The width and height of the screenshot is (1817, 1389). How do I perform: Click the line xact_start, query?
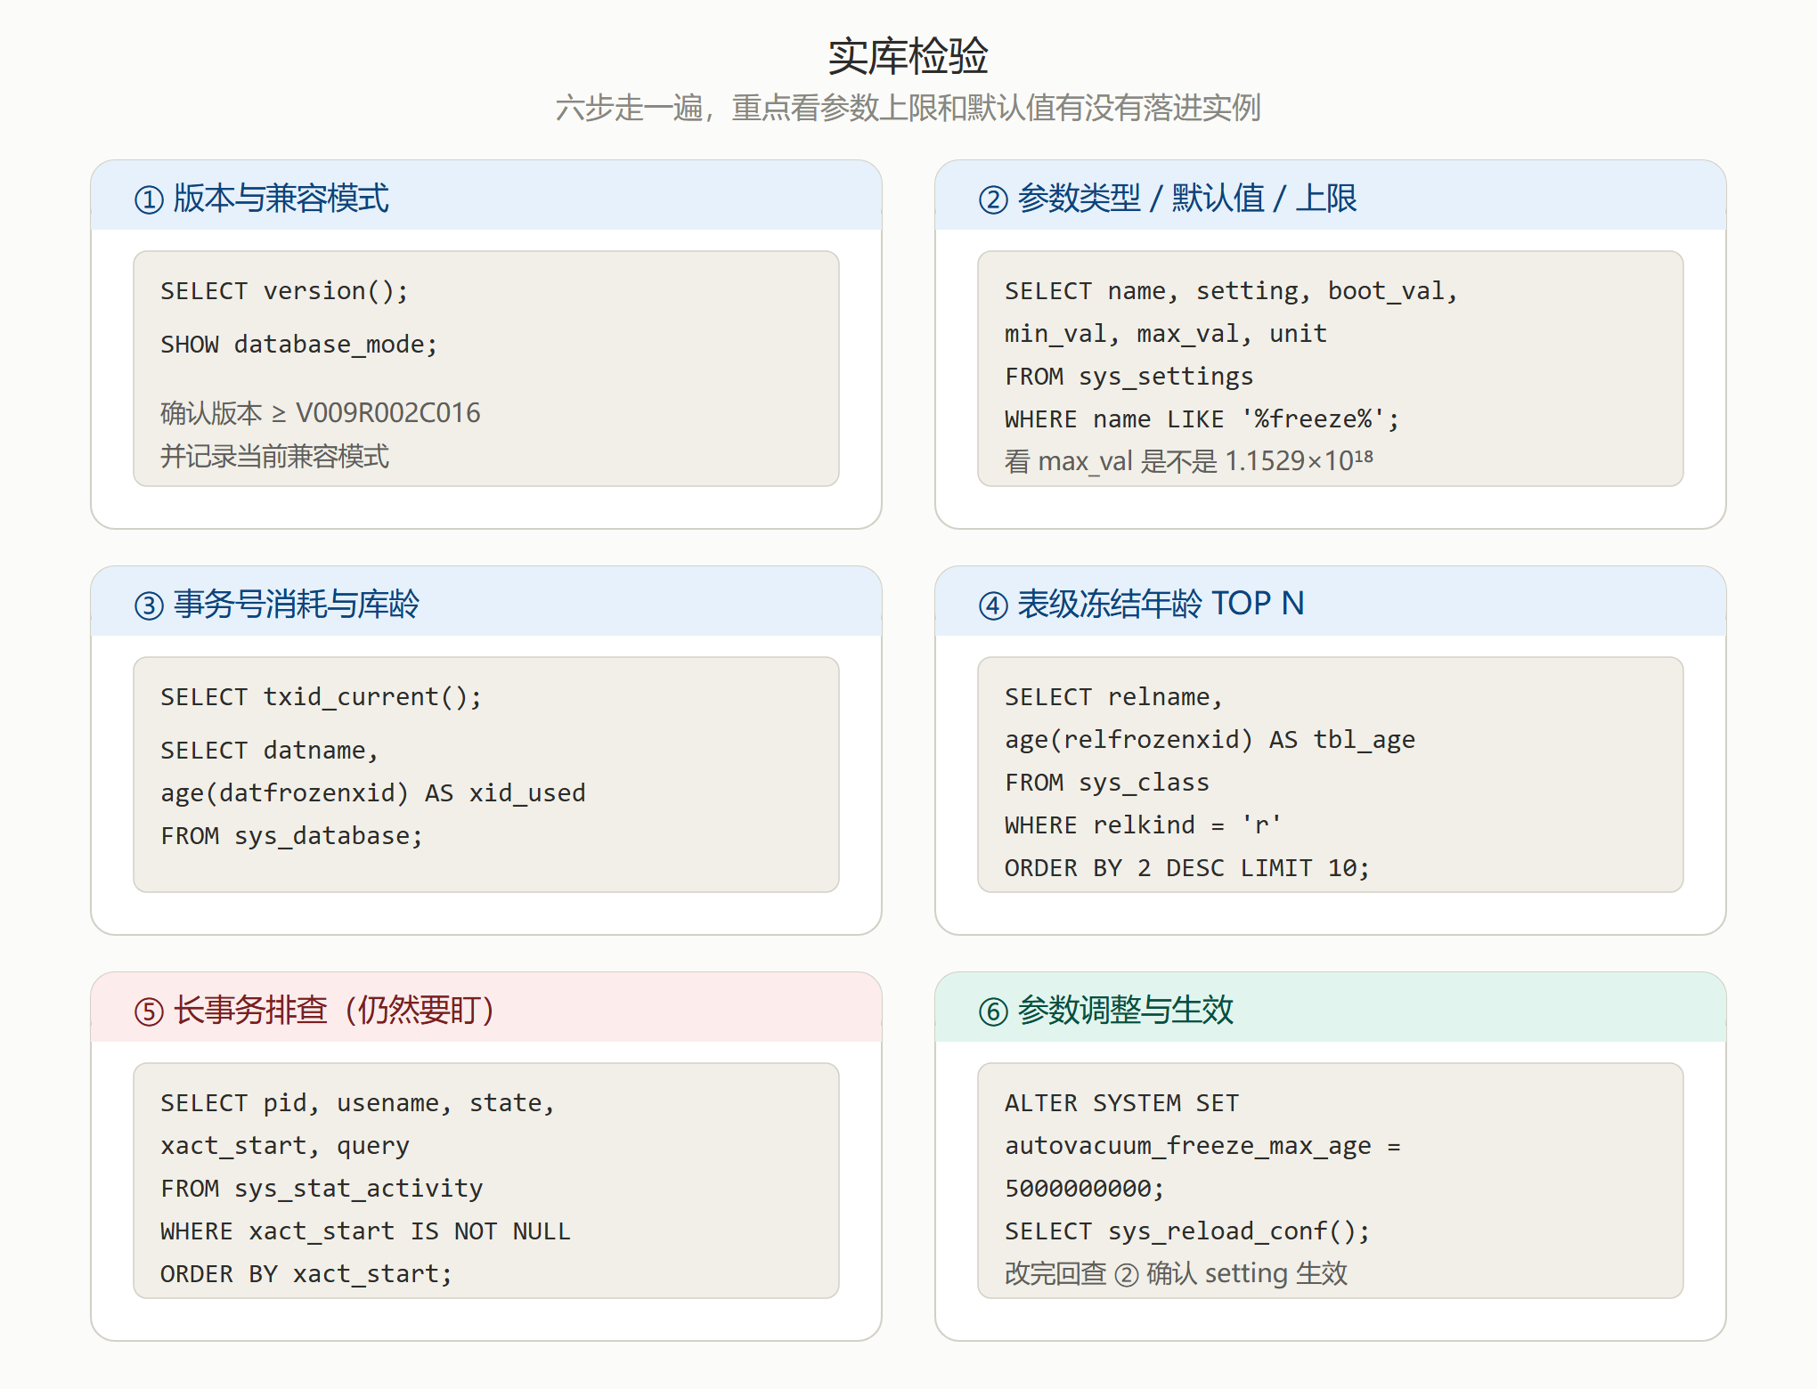pos(285,1146)
